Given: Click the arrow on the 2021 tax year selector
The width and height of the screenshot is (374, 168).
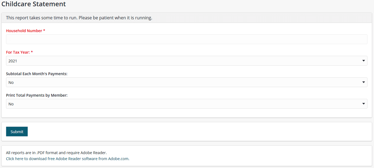Looking at the screenshot, I should click(363, 61).
